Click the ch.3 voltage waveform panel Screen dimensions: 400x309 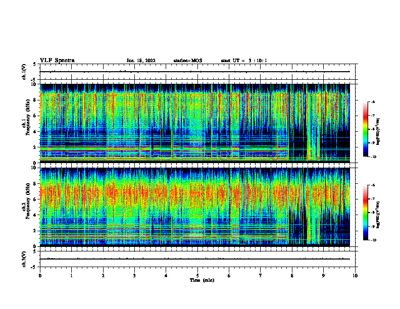point(197,259)
